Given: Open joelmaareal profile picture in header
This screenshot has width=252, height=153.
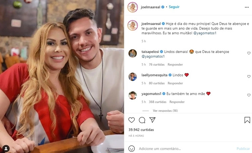Looking at the screenshot, I should pyautogui.click(x=133, y=7).
